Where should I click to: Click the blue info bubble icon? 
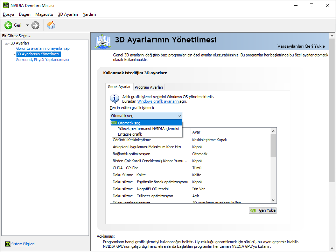(x=115, y=99)
